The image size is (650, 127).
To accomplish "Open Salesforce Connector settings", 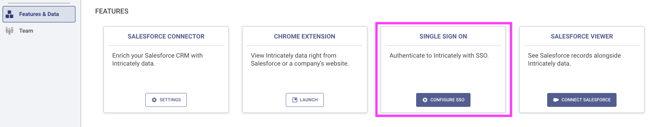I will pos(166,100).
